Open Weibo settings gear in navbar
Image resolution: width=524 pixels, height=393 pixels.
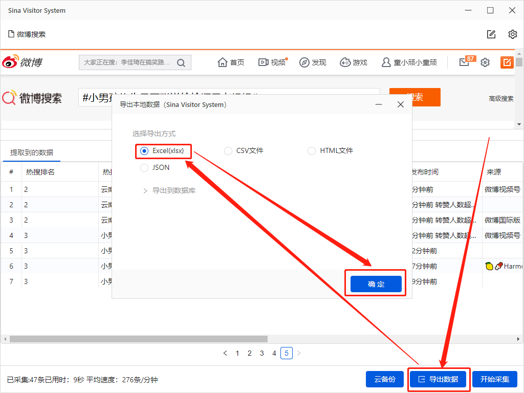pyautogui.click(x=485, y=62)
